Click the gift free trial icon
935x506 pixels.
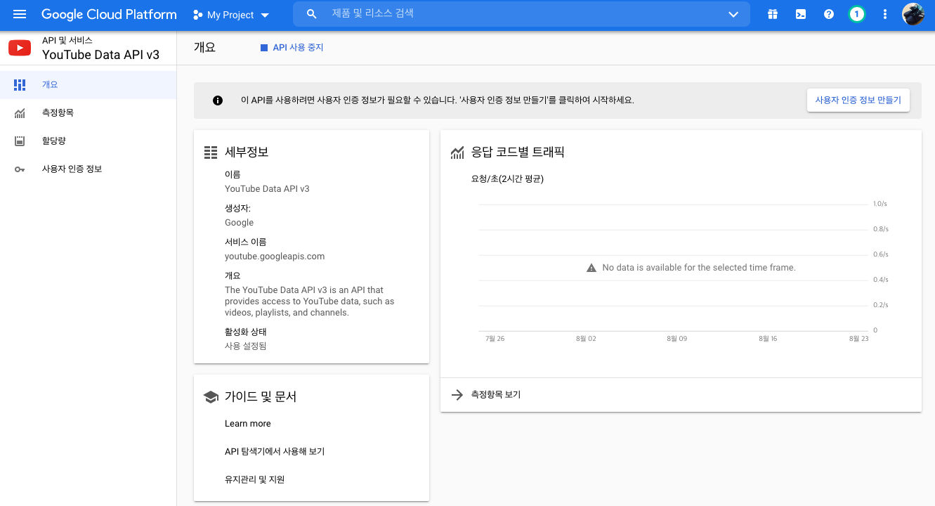coord(773,14)
